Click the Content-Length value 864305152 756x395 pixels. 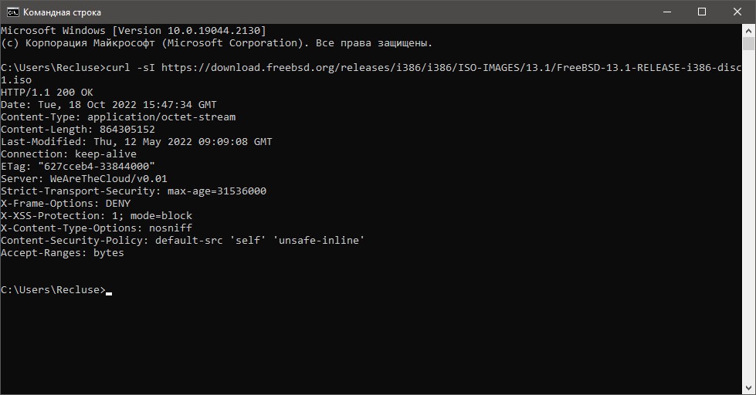coord(127,130)
